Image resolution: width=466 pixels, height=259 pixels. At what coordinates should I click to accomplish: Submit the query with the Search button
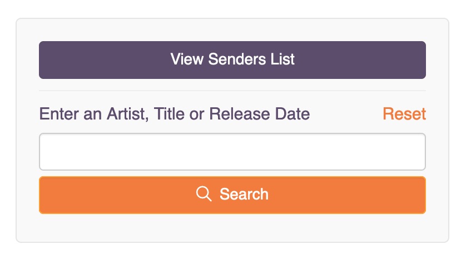click(232, 195)
